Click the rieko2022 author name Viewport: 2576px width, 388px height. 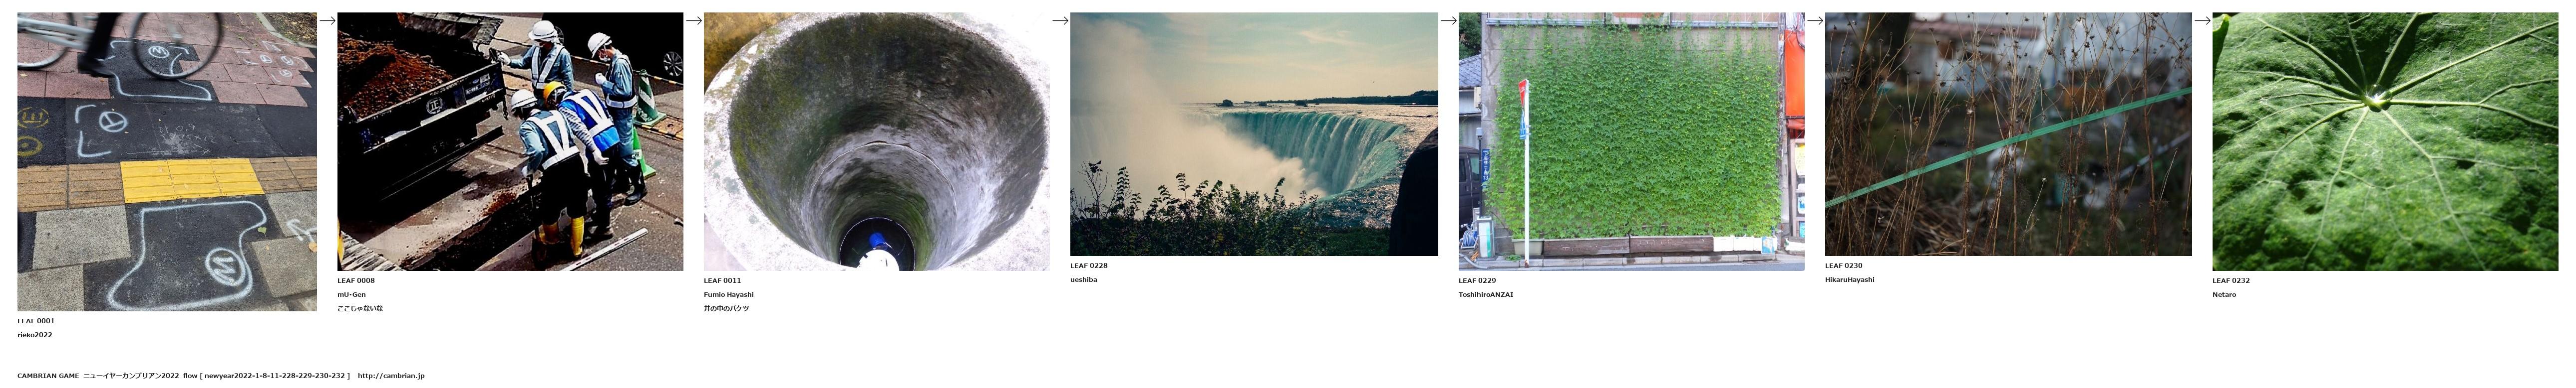(35, 335)
